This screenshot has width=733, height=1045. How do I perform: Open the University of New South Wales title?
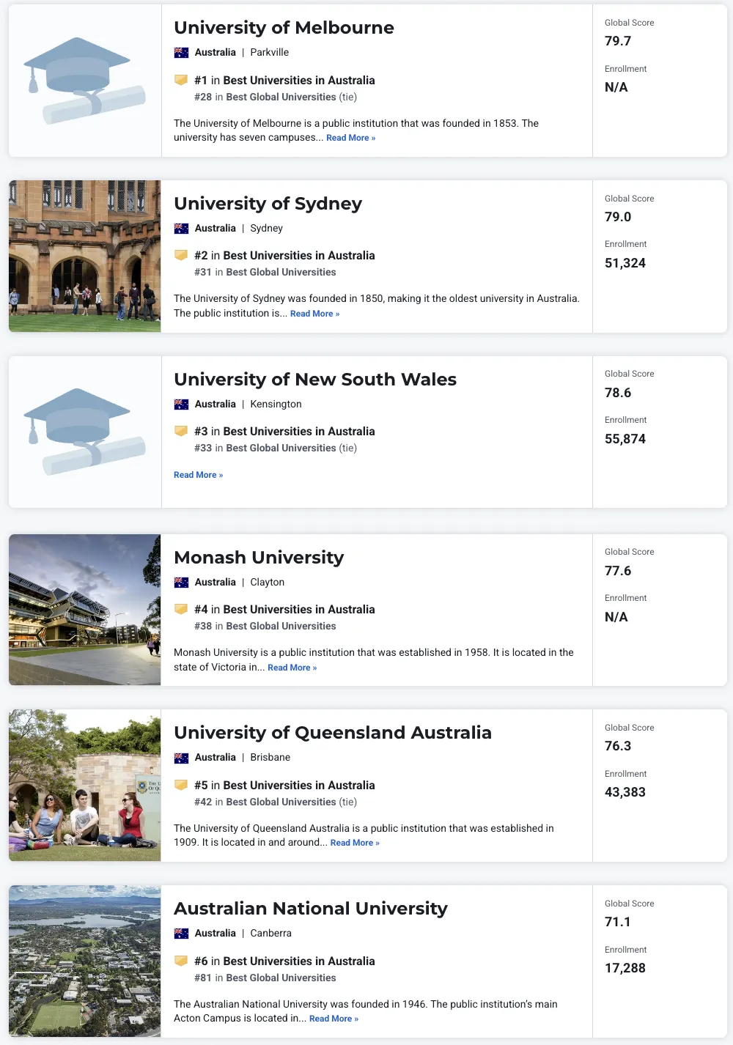(315, 380)
